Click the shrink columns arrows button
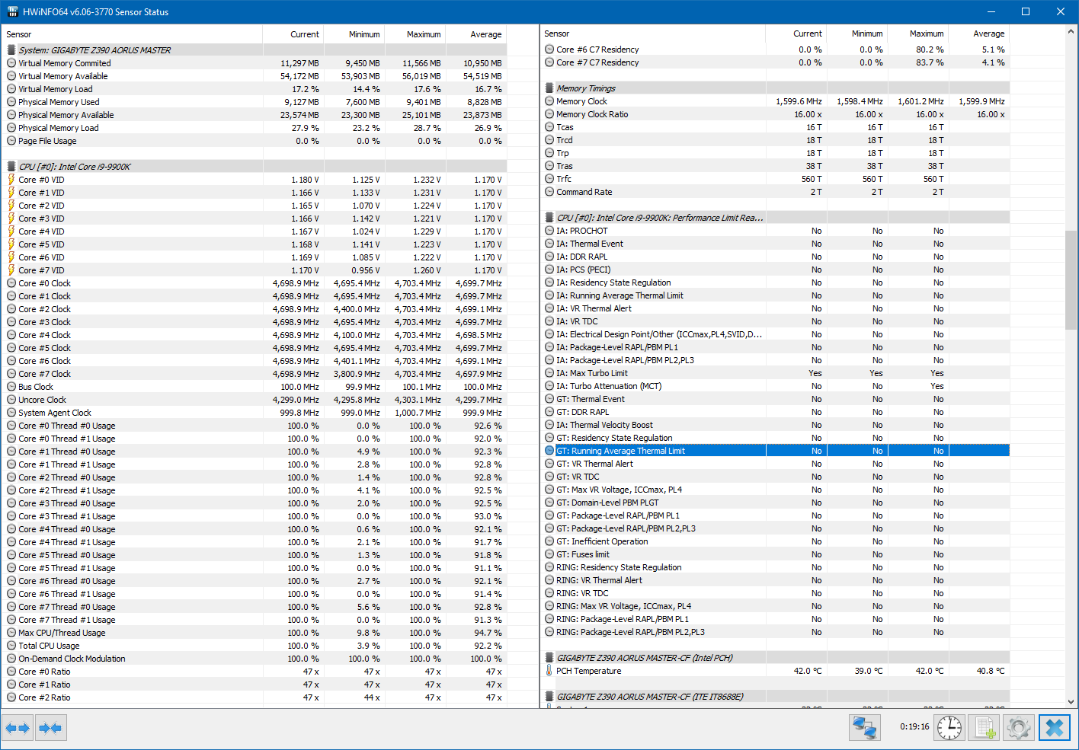This screenshot has height=750, width=1079. pyautogui.click(x=51, y=728)
